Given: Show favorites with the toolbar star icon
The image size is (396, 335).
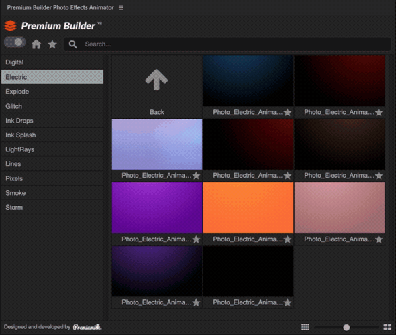Looking at the screenshot, I should pos(52,44).
